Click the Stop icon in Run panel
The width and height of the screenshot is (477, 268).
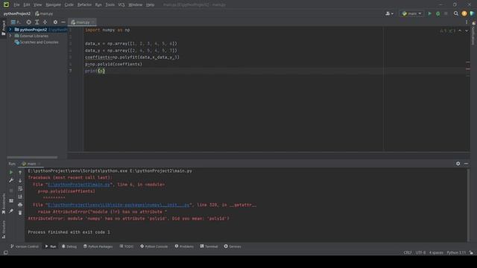pyautogui.click(x=11, y=191)
